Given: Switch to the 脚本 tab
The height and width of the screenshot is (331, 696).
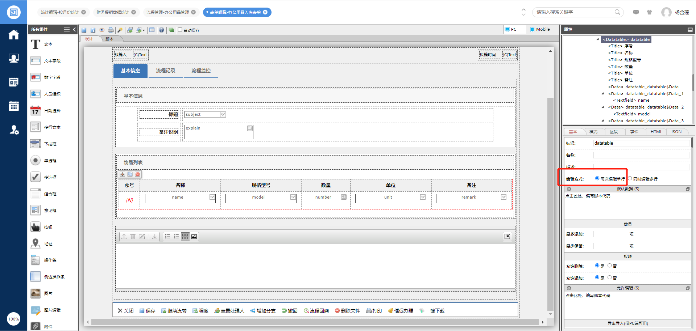Looking at the screenshot, I should (109, 39).
